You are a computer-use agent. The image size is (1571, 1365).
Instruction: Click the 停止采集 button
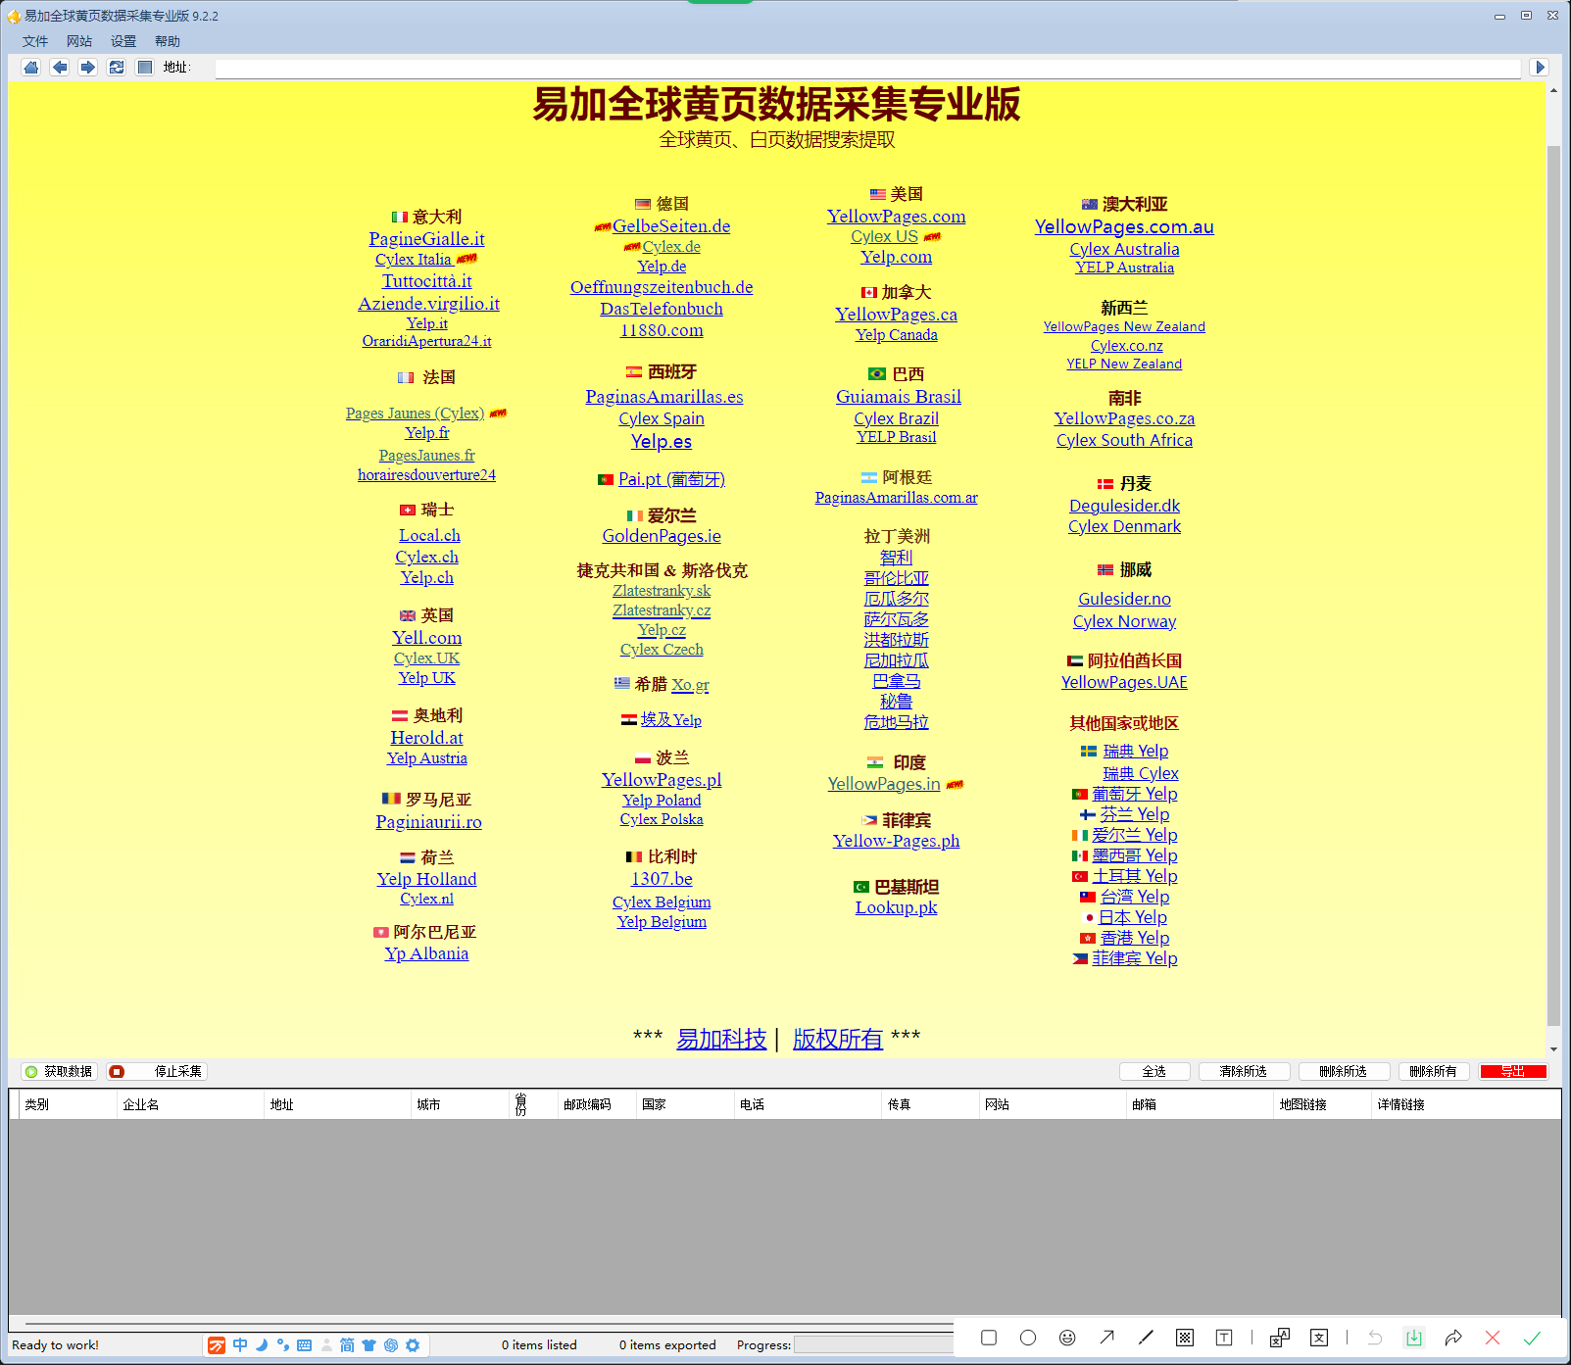click(x=157, y=1071)
